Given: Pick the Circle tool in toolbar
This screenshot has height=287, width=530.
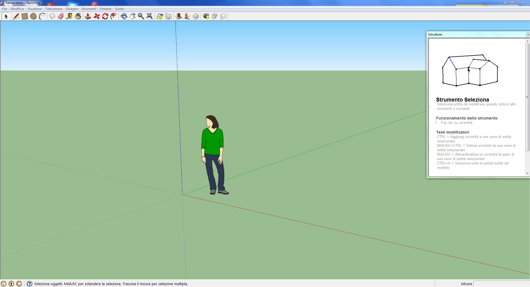Looking at the screenshot, I should click(33, 16).
